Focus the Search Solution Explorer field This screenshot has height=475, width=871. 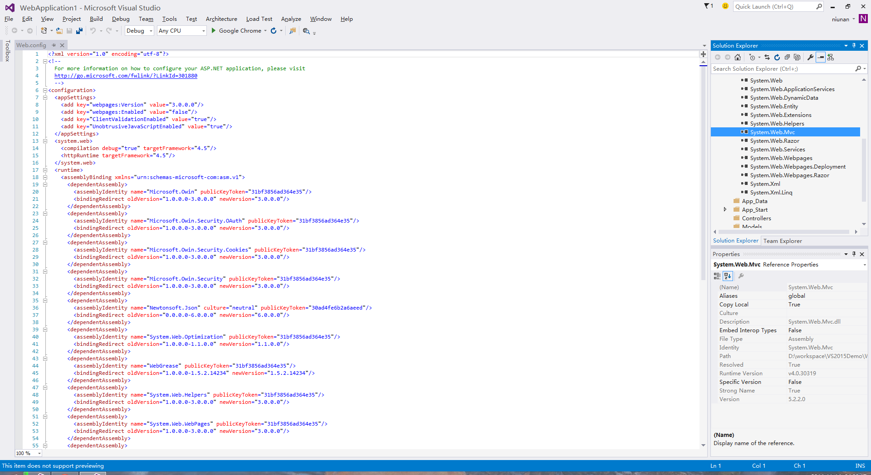point(783,69)
